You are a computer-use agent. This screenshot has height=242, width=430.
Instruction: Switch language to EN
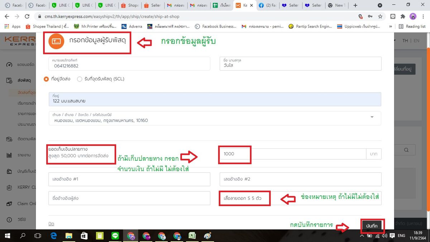(x=416, y=41)
